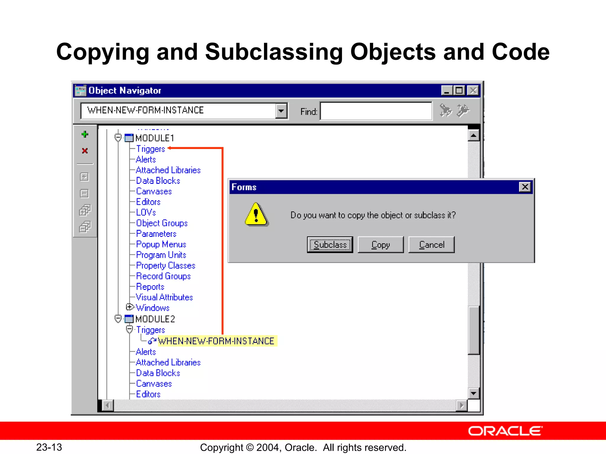
Task: Collapse the MODULE1 node
Action: [x=118, y=138]
